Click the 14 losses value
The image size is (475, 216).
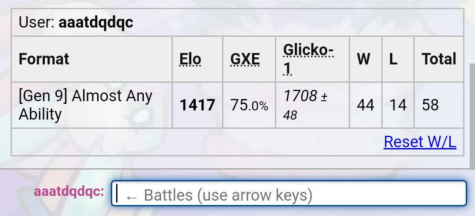coord(398,105)
